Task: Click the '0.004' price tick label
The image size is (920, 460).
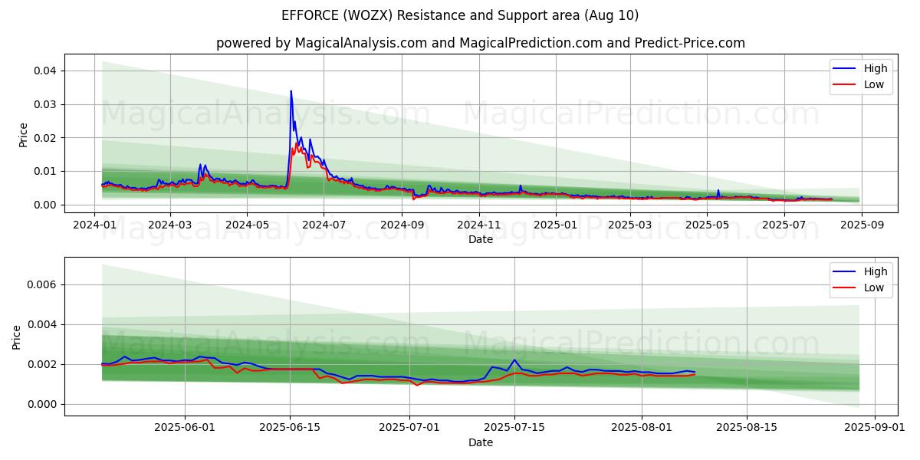Action: point(44,324)
